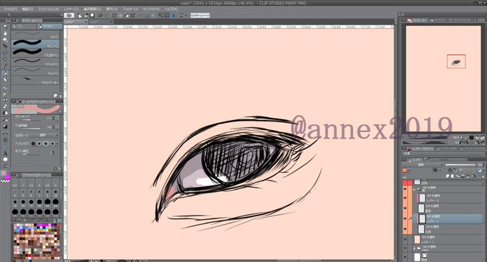Select strongest anti-aliasing option
This screenshot has width=487, height=262.
[52, 143]
